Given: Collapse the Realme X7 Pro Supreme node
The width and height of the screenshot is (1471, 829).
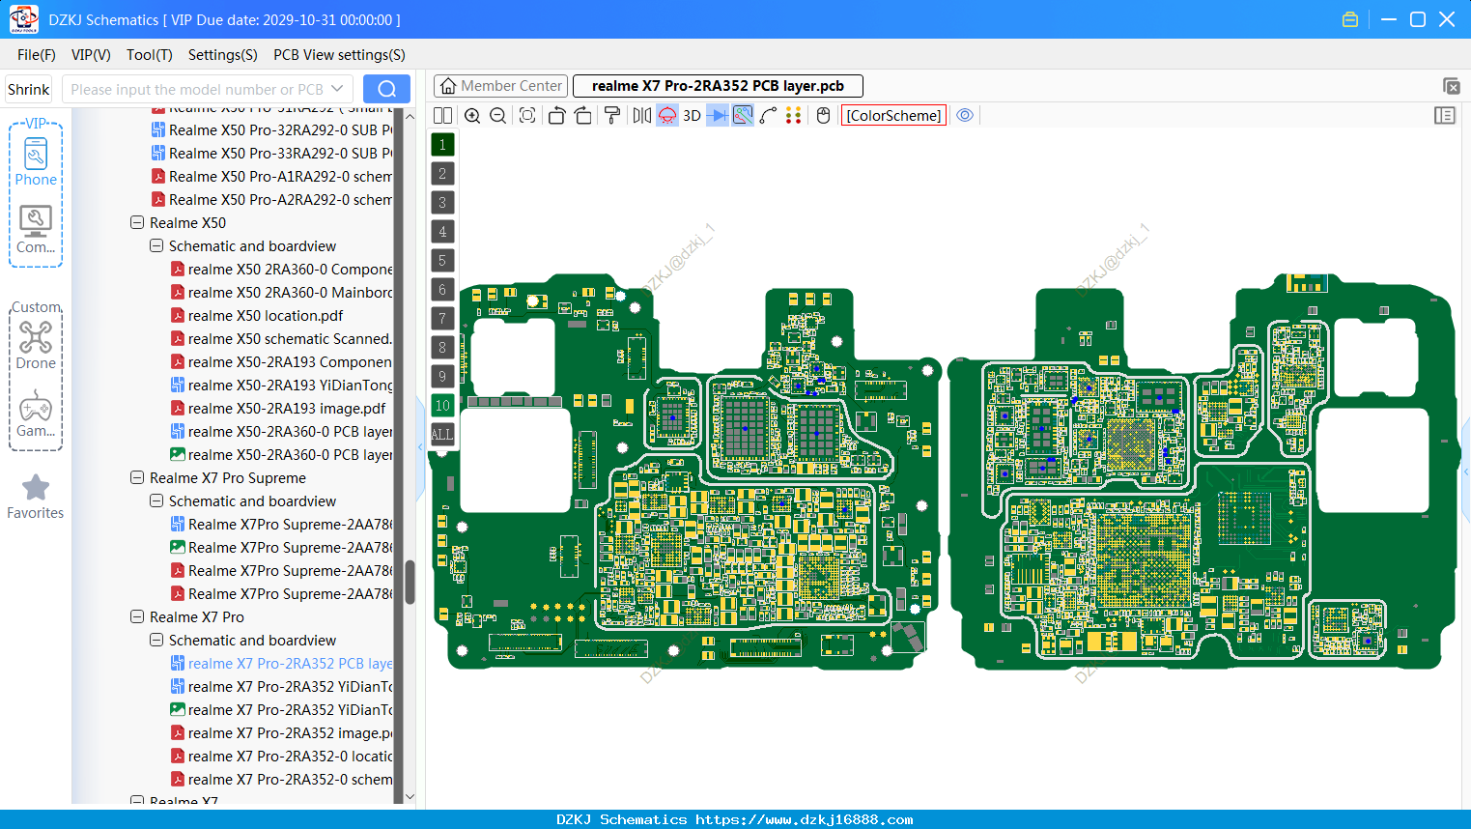Looking at the screenshot, I should (137, 477).
